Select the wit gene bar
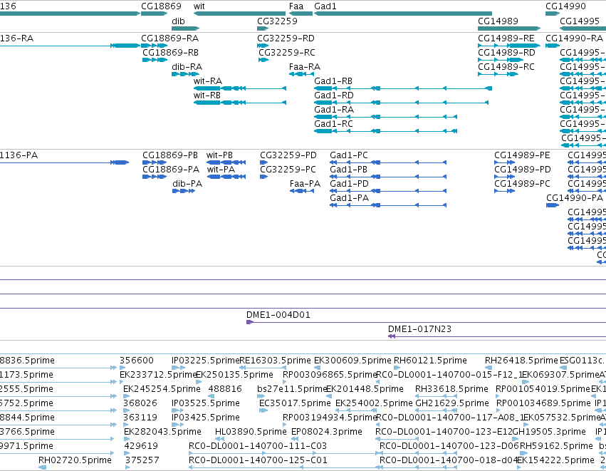The width and height of the screenshot is (606, 471). tap(239, 14)
